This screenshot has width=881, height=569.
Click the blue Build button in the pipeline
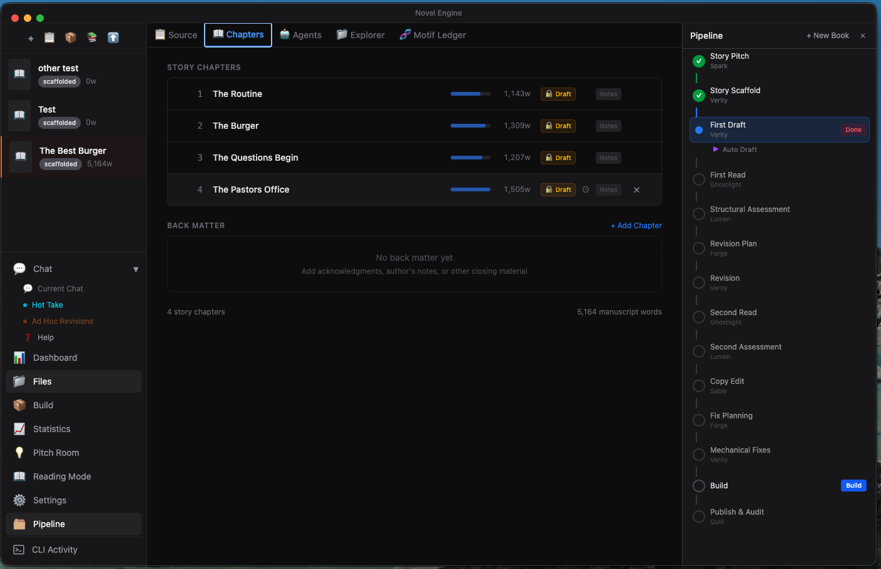tap(853, 486)
